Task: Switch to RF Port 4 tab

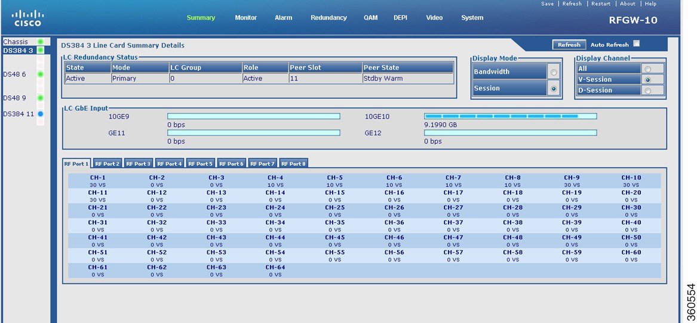Action: pyautogui.click(x=170, y=164)
